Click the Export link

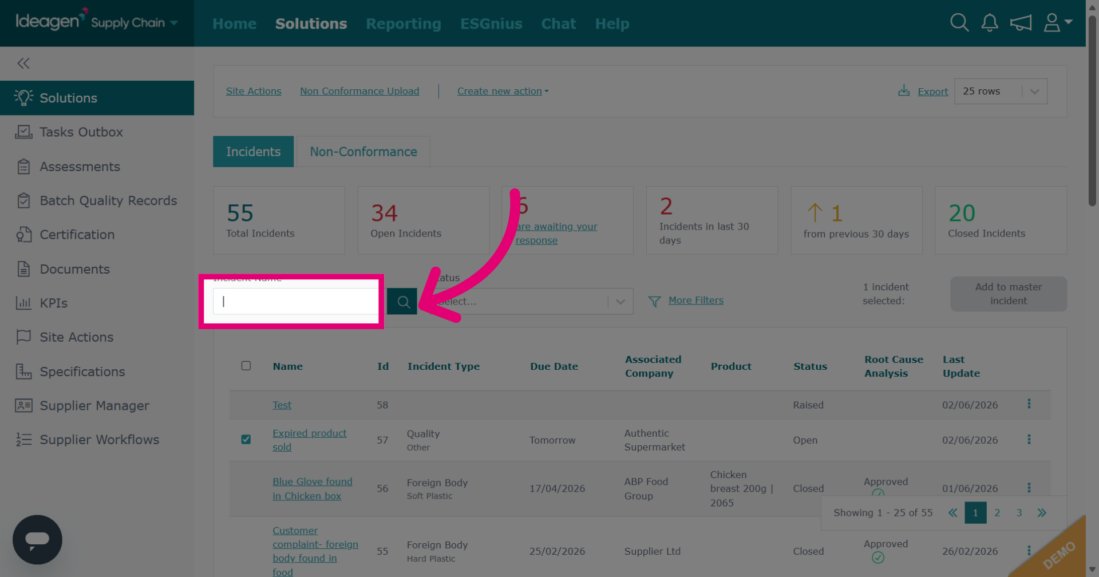(x=932, y=92)
